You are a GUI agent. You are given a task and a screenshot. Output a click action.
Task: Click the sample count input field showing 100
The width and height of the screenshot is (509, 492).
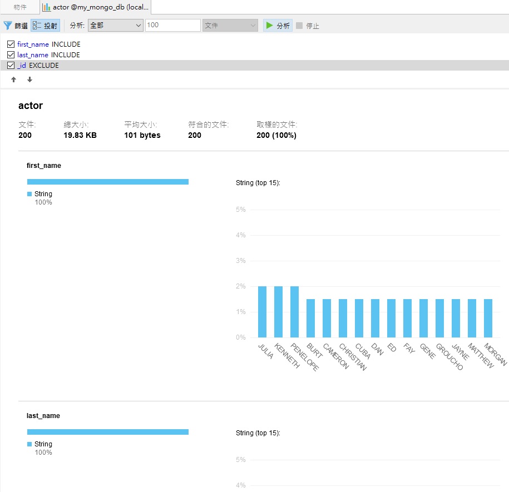coord(172,26)
